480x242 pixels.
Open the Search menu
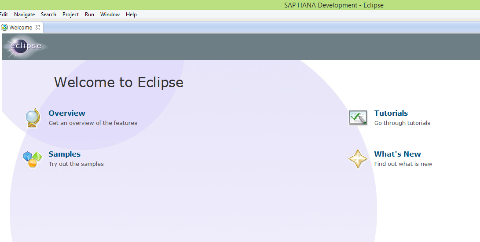point(48,15)
